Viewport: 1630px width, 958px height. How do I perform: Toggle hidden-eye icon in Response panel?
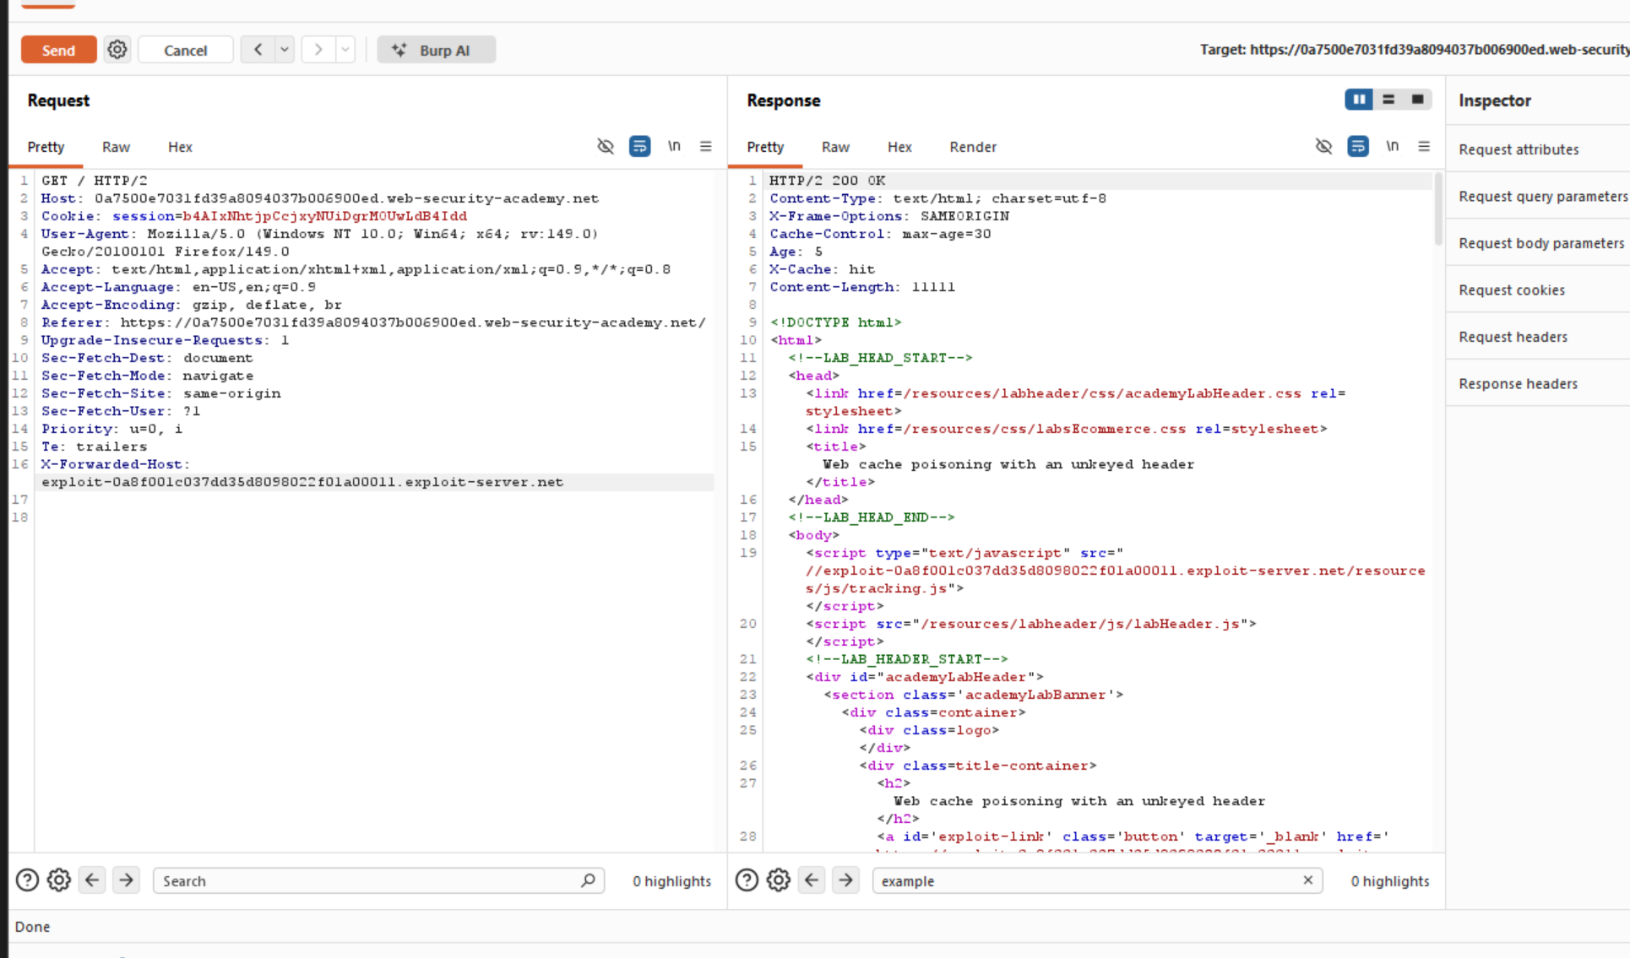[1323, 146]
